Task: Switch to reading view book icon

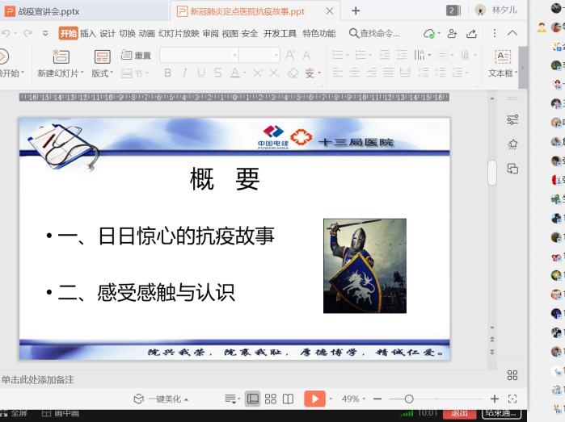Action: 288,399
